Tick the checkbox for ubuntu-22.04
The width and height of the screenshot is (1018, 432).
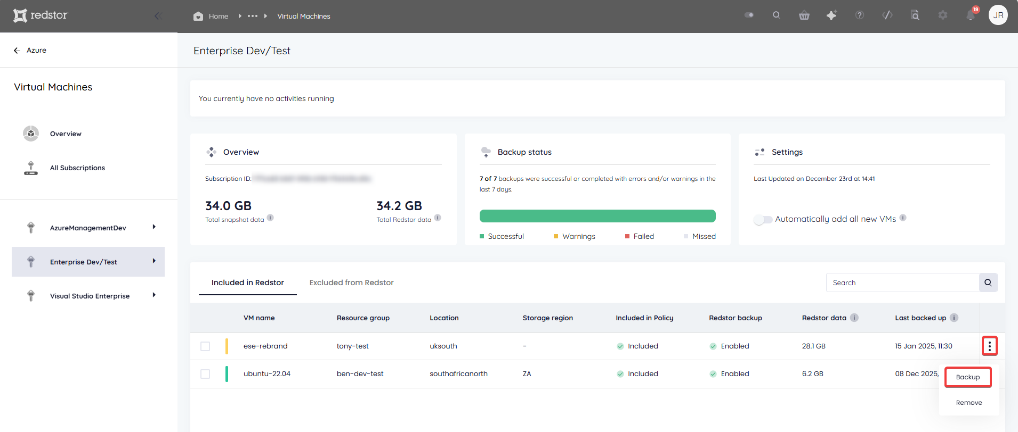tap(205, 374)
